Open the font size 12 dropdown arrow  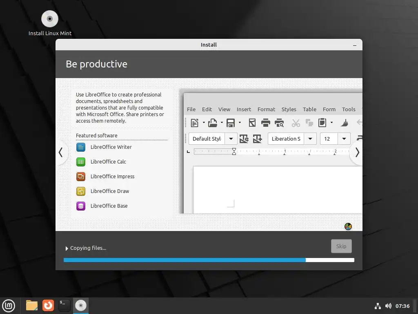pos(344,139)
